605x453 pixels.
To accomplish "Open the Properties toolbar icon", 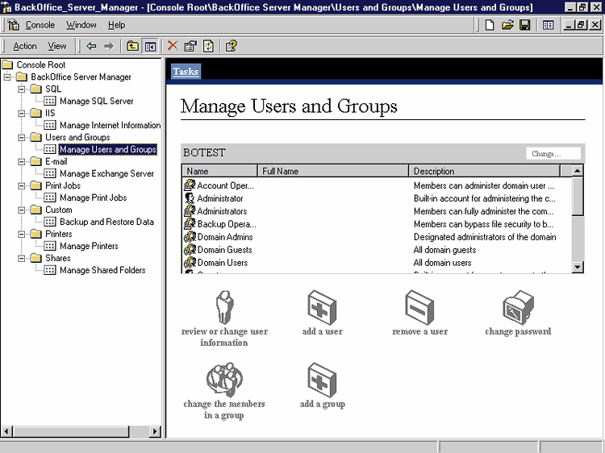I will click(x=190, y=46).
